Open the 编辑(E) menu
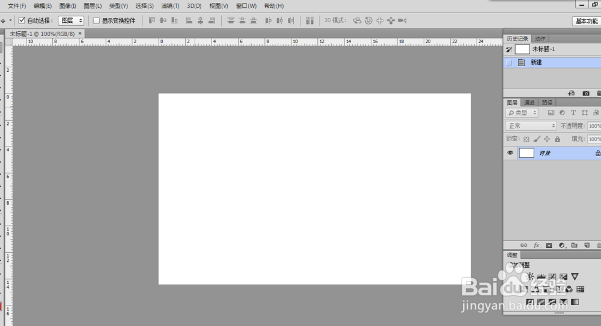Viewport: 601px width, 326px height. coord(43,6)
